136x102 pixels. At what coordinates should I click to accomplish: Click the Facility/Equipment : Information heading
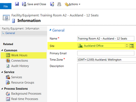point(21,28)
